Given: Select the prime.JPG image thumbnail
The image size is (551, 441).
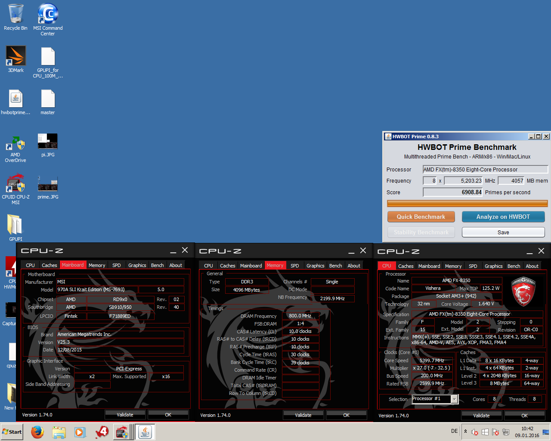Looking at the screenshot, I should (48, 187).
